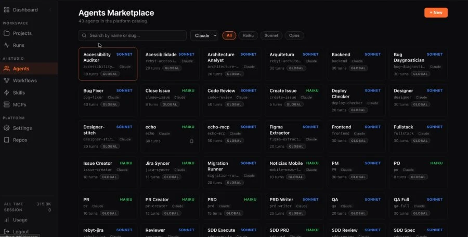Screen dimensions: 468x237
Task: Delete the echo agent via trash icon
Action: click(x=191, y=141)
